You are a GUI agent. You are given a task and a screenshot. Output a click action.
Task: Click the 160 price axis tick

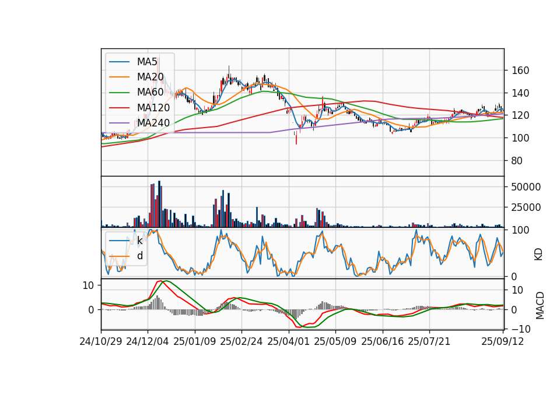(520, 70)
